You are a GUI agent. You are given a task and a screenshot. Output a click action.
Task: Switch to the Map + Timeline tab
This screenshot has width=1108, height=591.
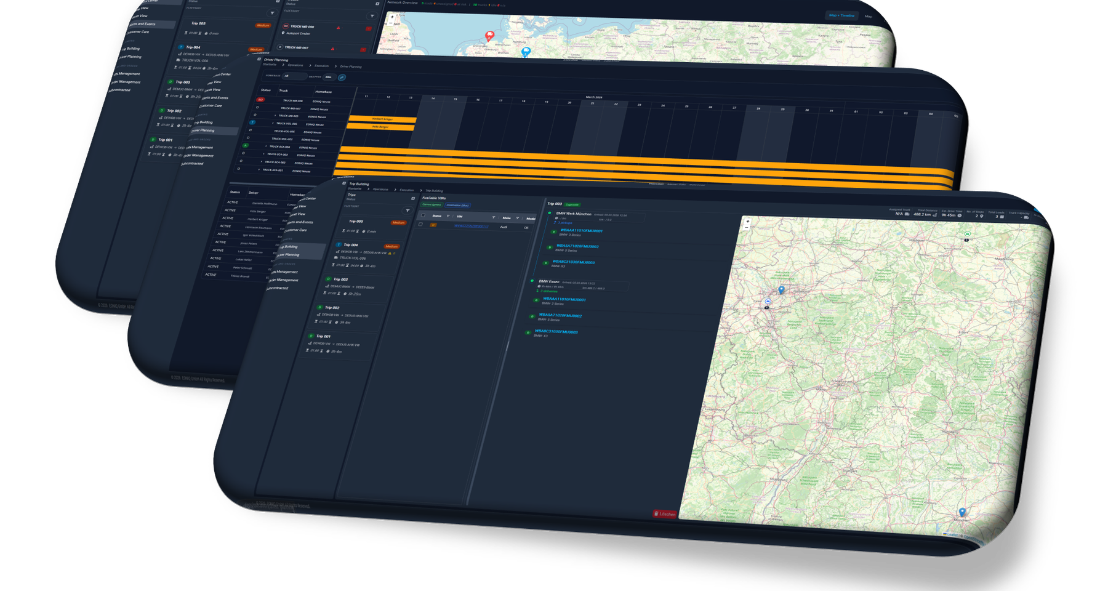[841, 15]
